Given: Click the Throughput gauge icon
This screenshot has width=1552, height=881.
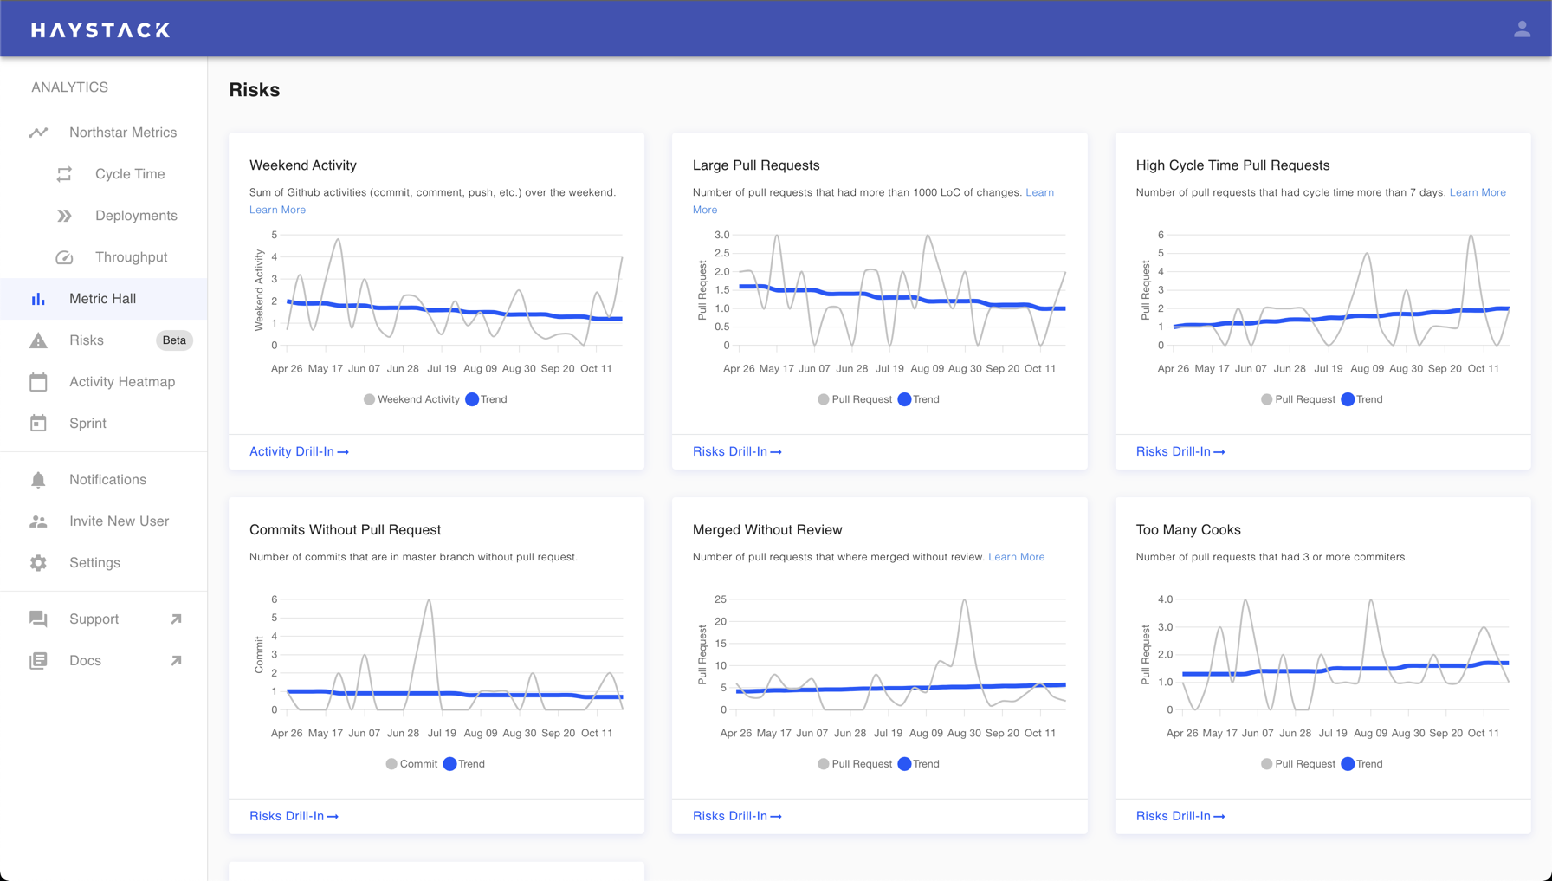Looking at the screenshot, I should point(64,257).
